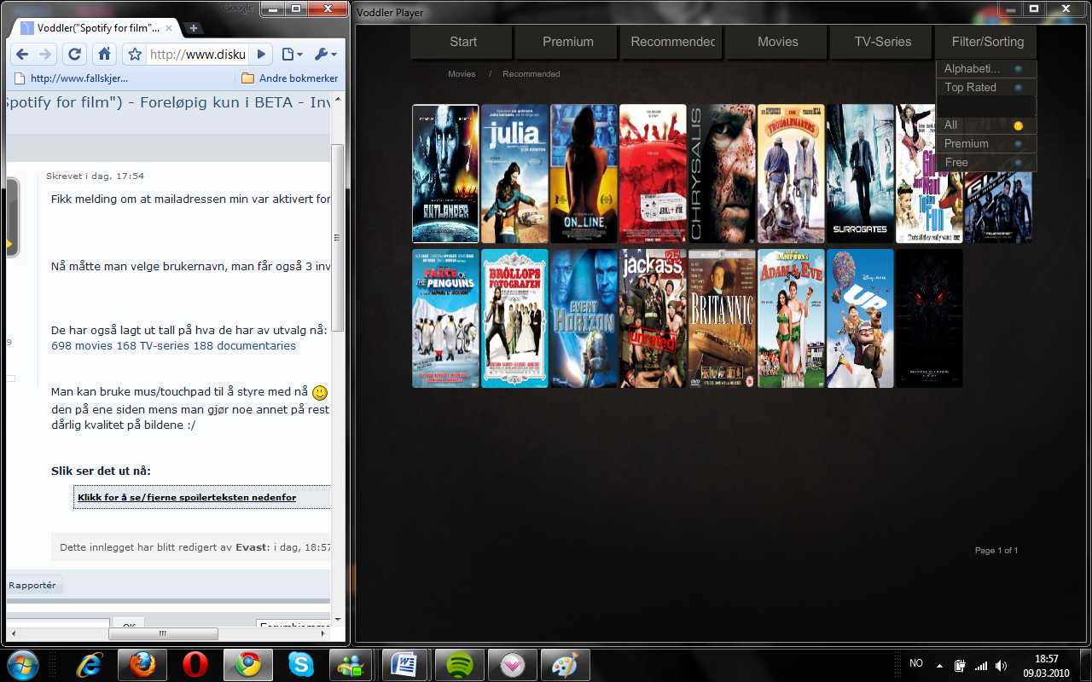Switch to Chrome taskbar button
1092x682 pixels.
(248, 664)
